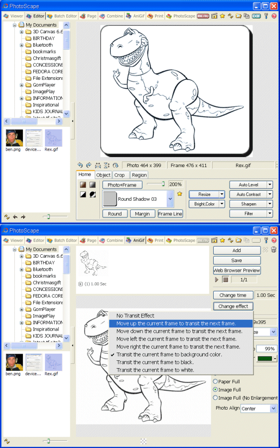Select ben.png thumbnail in Editor window

[x=14, y=140]
